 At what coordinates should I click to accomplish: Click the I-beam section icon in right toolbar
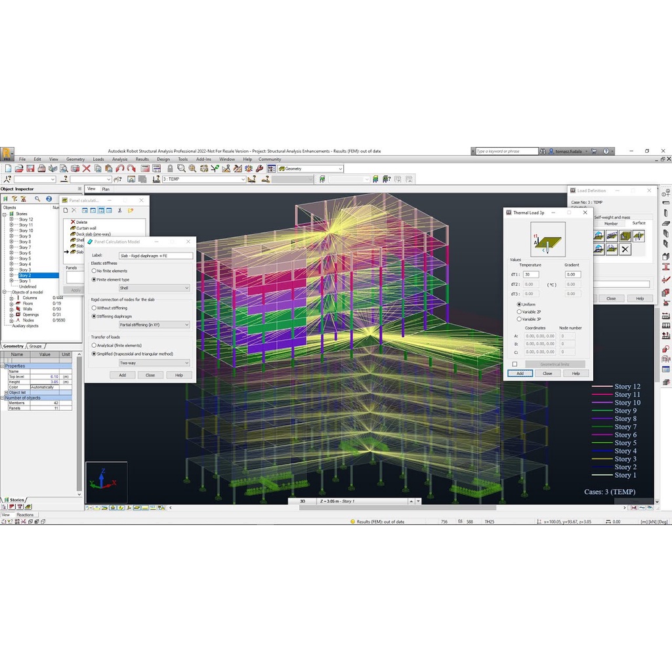(666, 267)
